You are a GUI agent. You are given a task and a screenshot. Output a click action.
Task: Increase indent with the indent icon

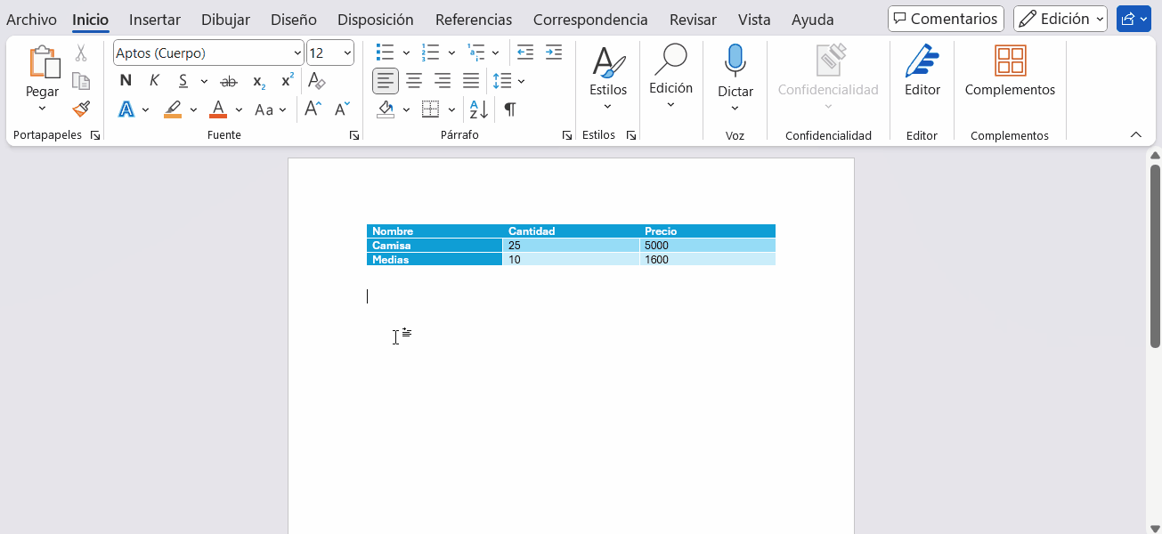554,53
